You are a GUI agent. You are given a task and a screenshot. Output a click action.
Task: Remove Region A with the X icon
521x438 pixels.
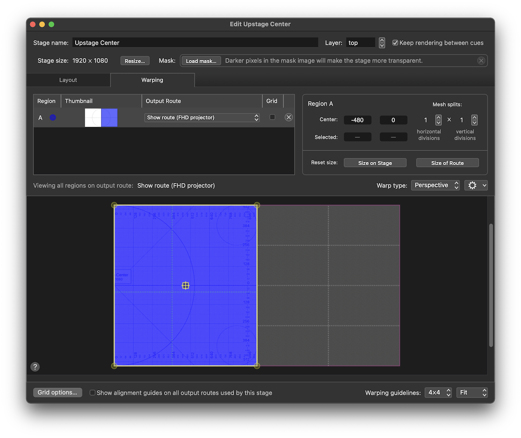(289, 117)
